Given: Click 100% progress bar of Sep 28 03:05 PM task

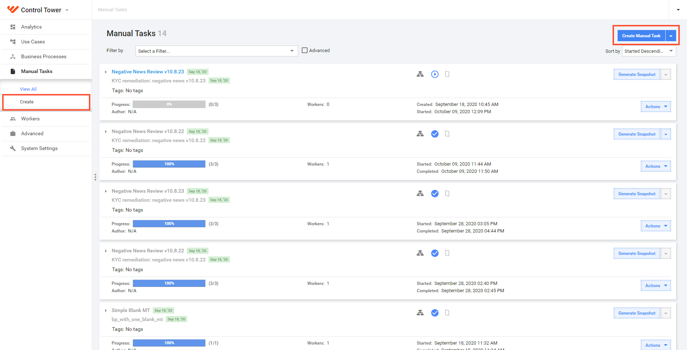Looking at the screenshot, I should coord(169,224).
